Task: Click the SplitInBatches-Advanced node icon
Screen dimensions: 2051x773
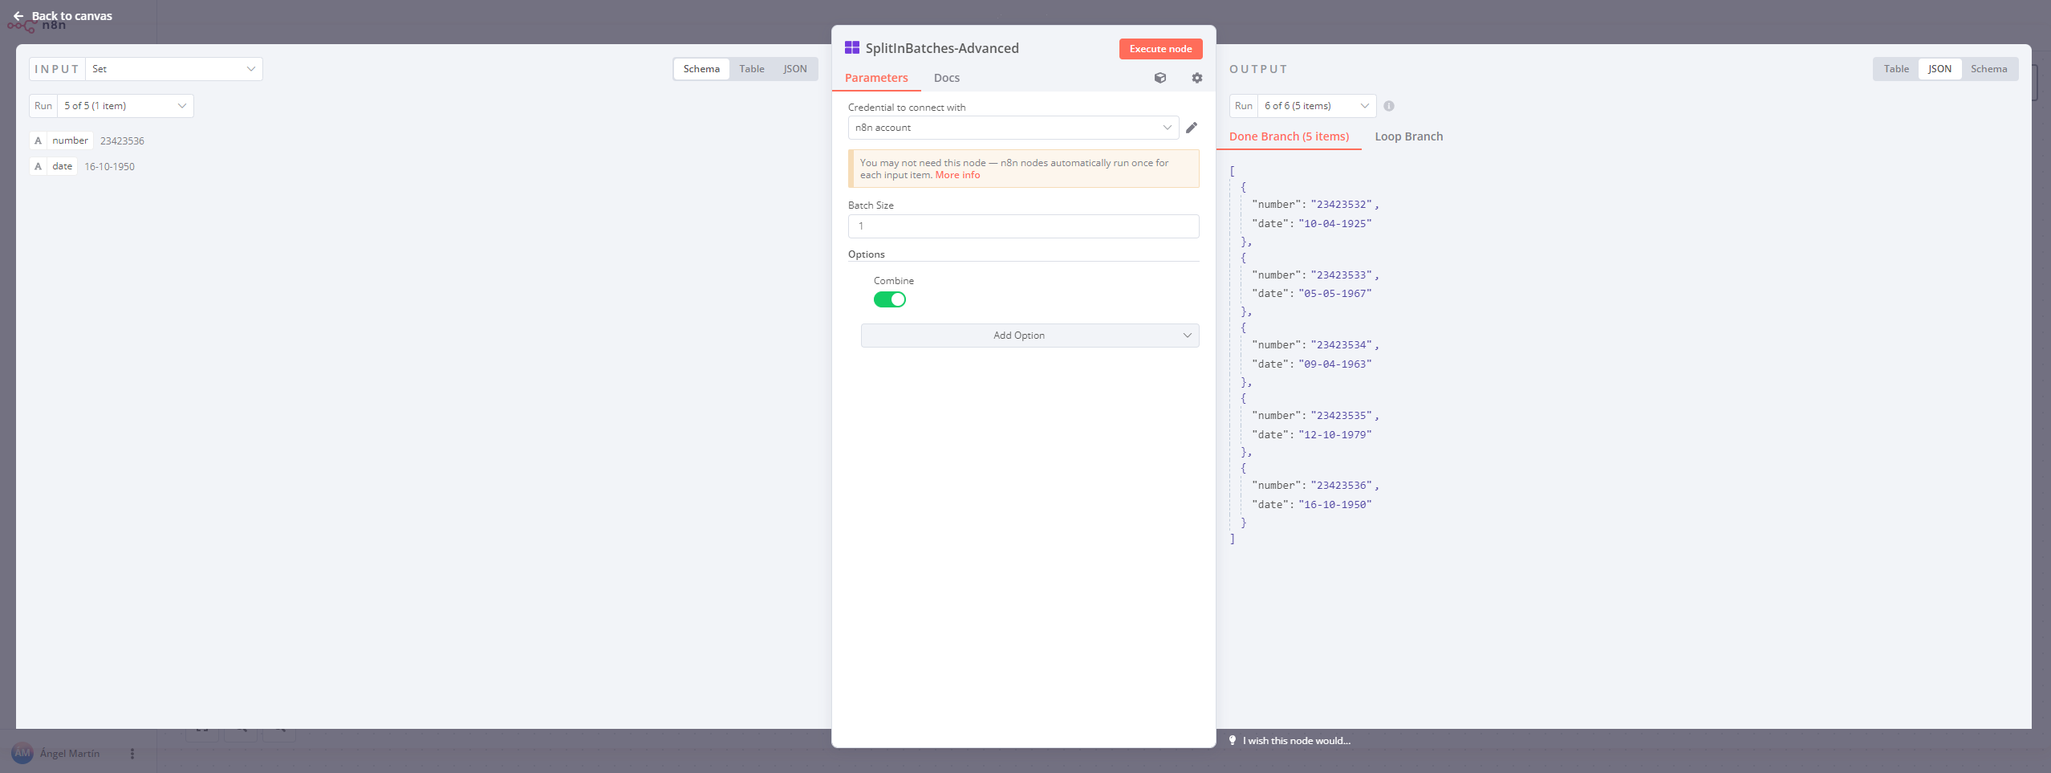Action: pyautogui.click(x=852, y=48)
